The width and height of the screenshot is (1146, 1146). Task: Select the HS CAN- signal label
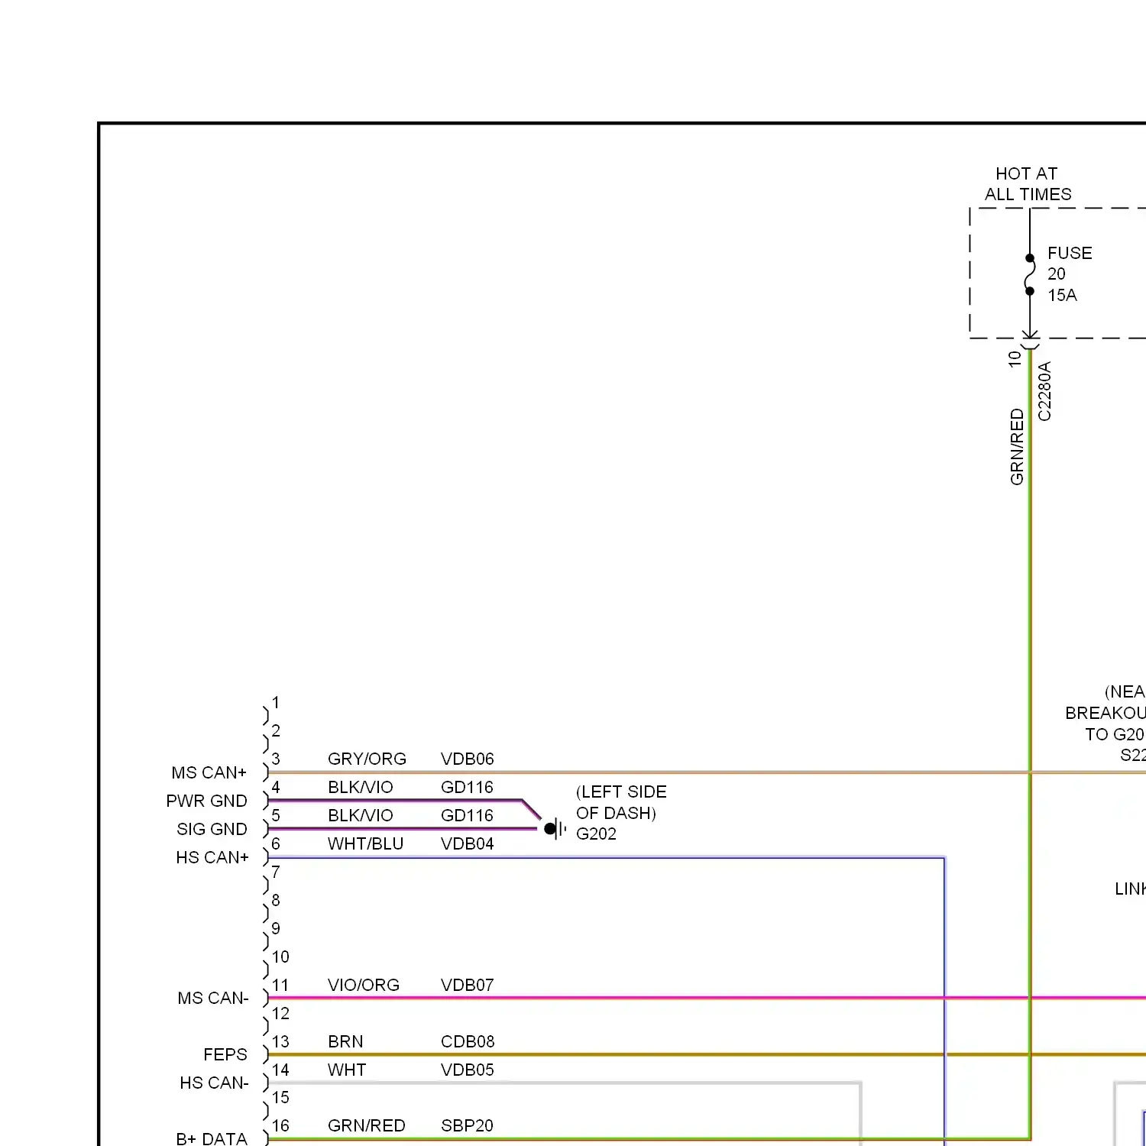tap(215, 1083)
